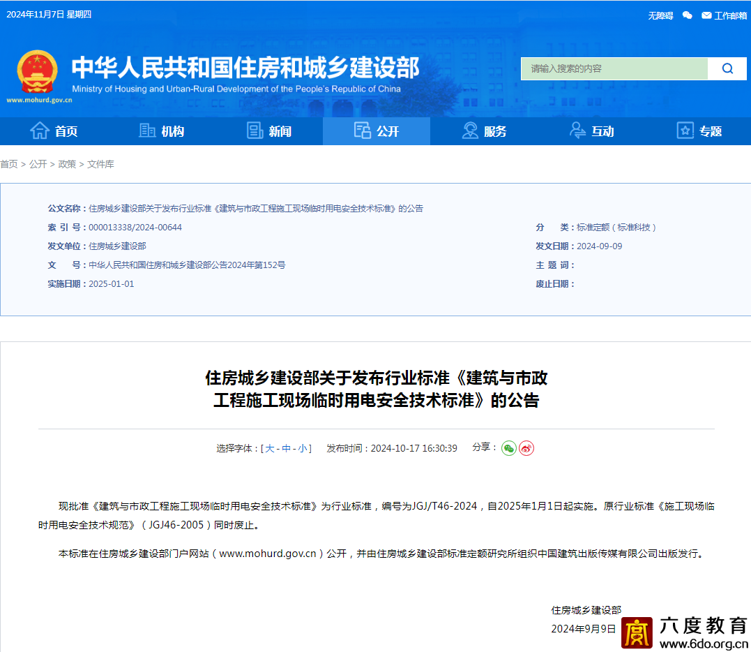Share article via green WeChat icon

pyautogui.click(x=509, y=448)
